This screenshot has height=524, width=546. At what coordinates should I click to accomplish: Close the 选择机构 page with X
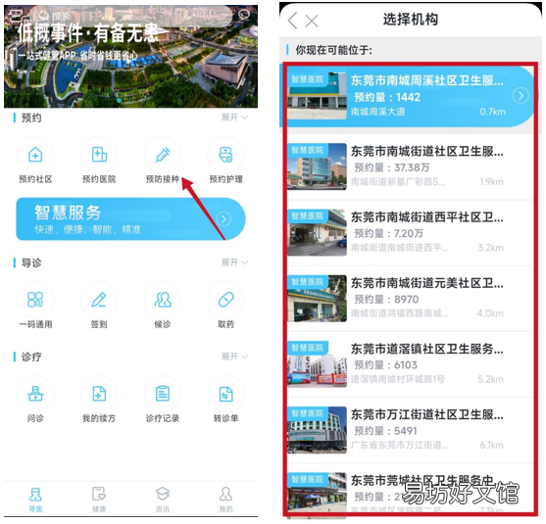(312, 22)
